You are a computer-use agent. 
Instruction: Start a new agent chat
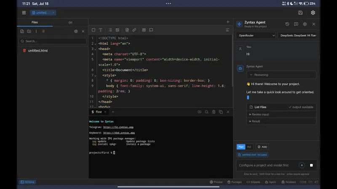tap(296, 24)
